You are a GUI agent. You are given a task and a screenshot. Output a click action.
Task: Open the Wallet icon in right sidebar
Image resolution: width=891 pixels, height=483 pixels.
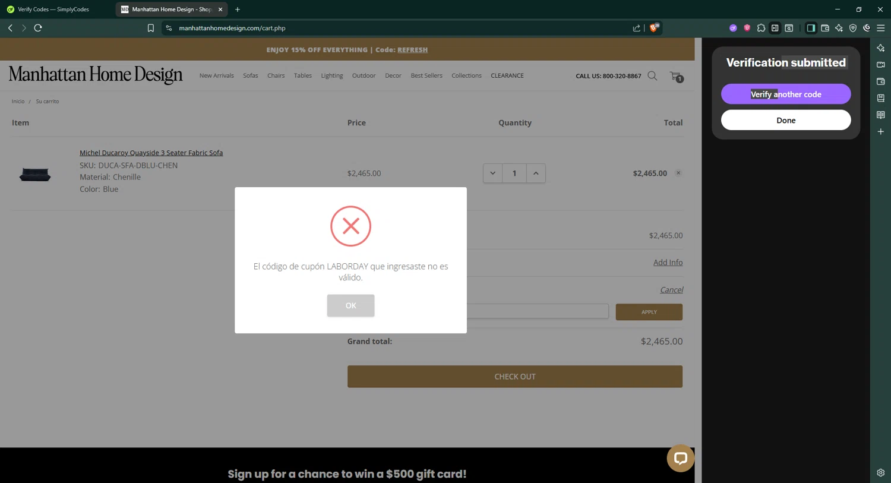click(x=880, y=81)
